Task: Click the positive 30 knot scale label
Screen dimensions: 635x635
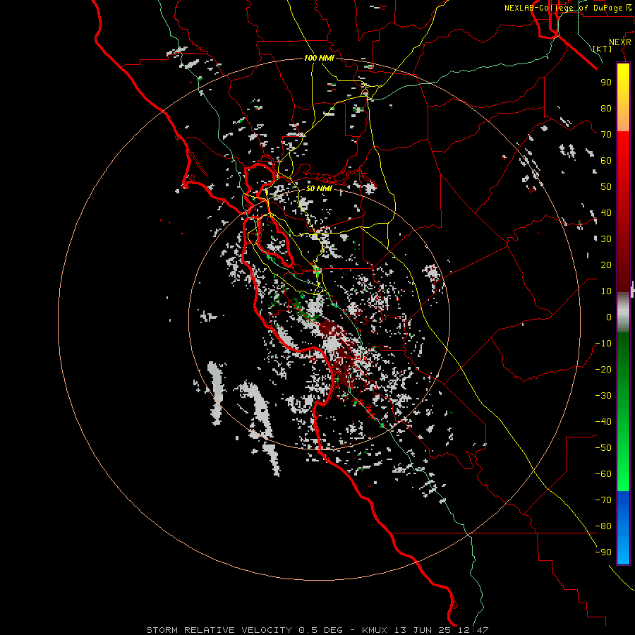Action: [606, 239]
